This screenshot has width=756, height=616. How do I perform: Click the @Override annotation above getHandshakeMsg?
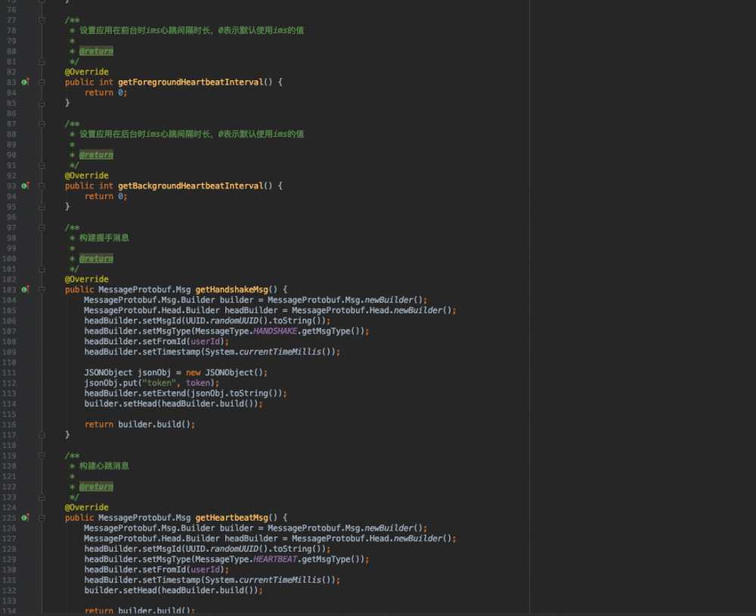point(86,278)
